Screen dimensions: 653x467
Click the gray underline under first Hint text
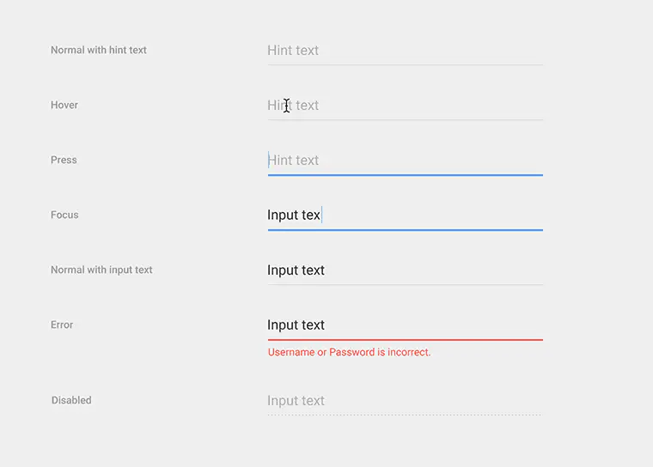click(x=405, y=65)
